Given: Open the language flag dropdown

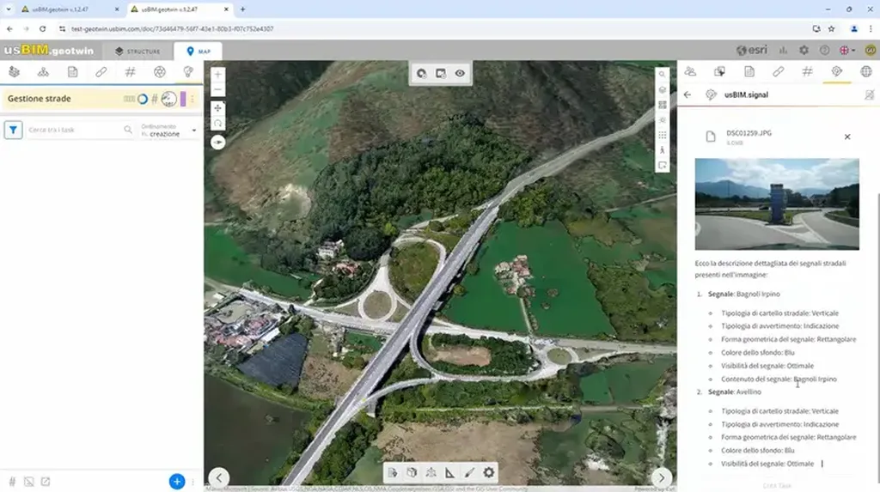Looking at the screenshot, I should [846, 51].
